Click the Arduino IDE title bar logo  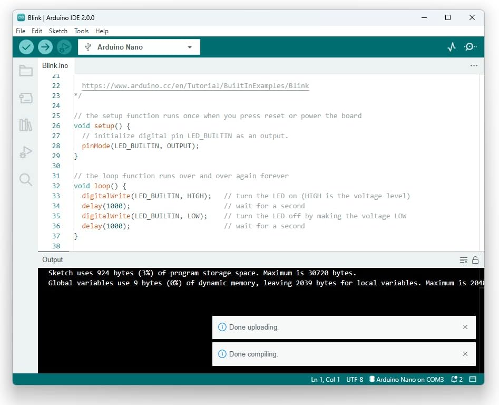(x=21, y=17)
